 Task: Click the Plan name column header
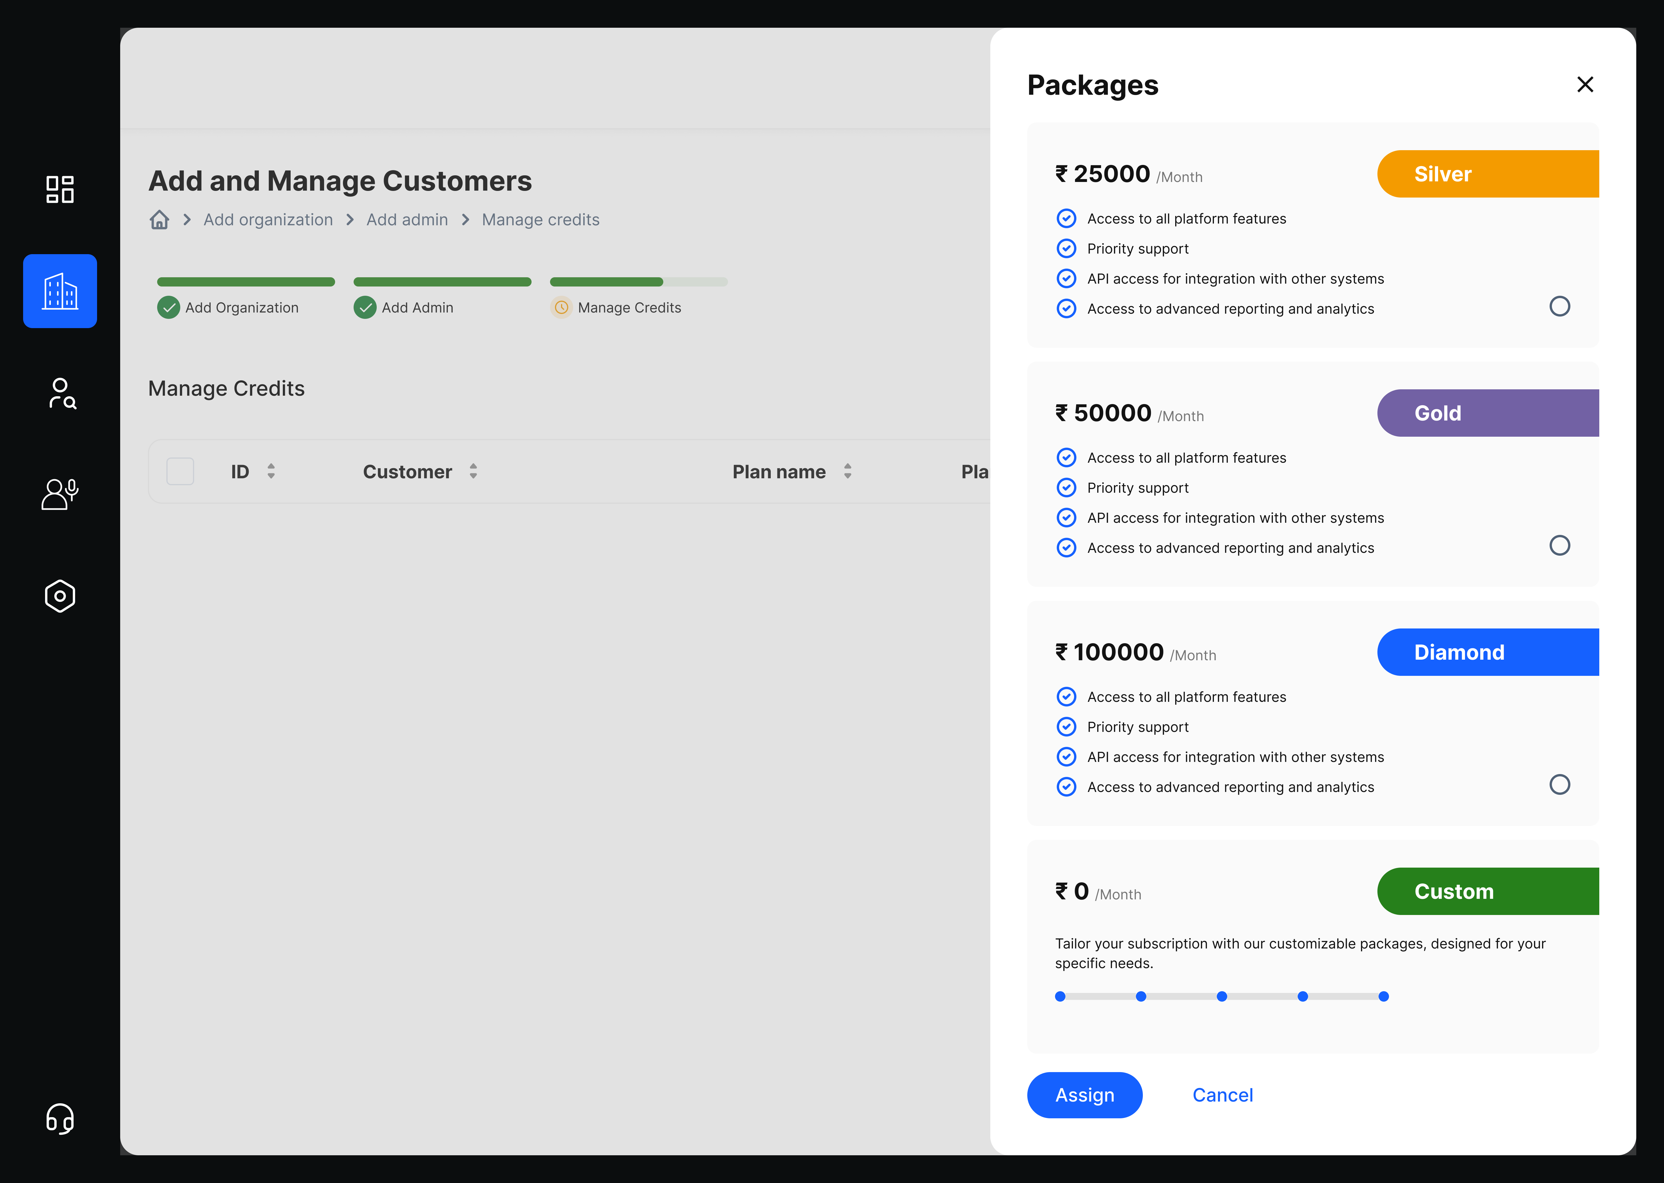(779, 471)
